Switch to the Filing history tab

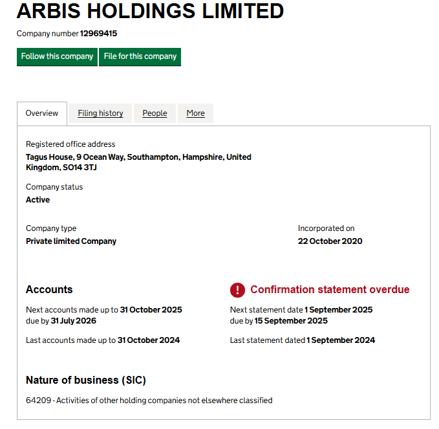(x=100, y=113)
